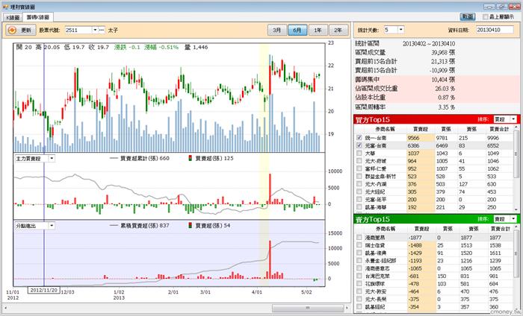Uncheck the buyer row with 9566
Screen dimensions: 523x316
point(359,138)
